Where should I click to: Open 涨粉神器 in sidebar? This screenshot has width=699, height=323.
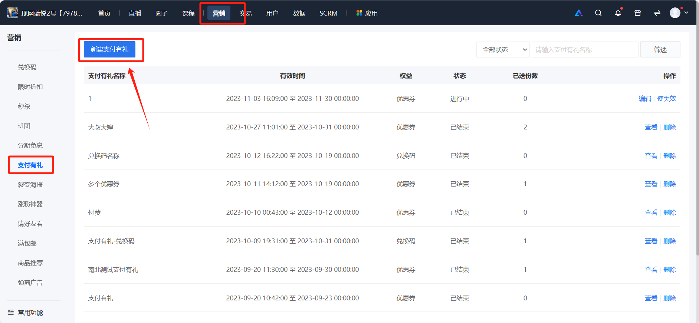coord(30,204)
